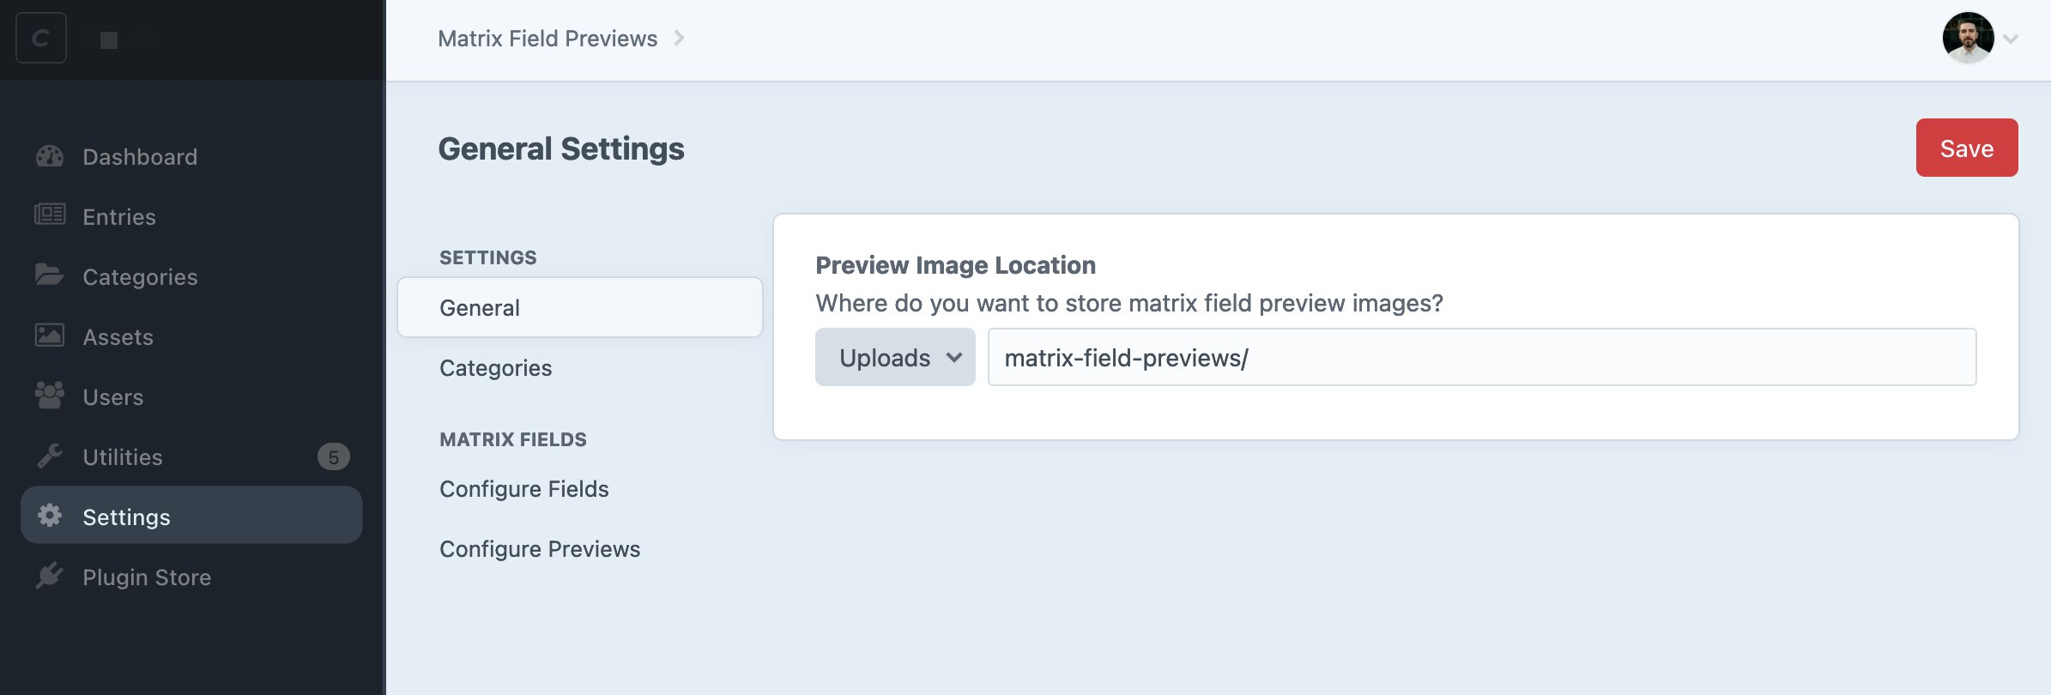Click the General Settings page title
Viewport: 2051px width, 695px height.
tap(561, 148)
